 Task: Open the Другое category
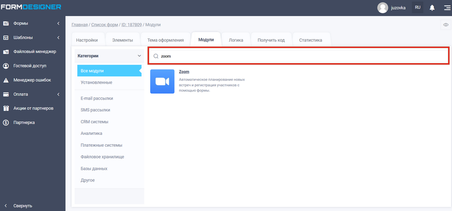pos(88,180)
